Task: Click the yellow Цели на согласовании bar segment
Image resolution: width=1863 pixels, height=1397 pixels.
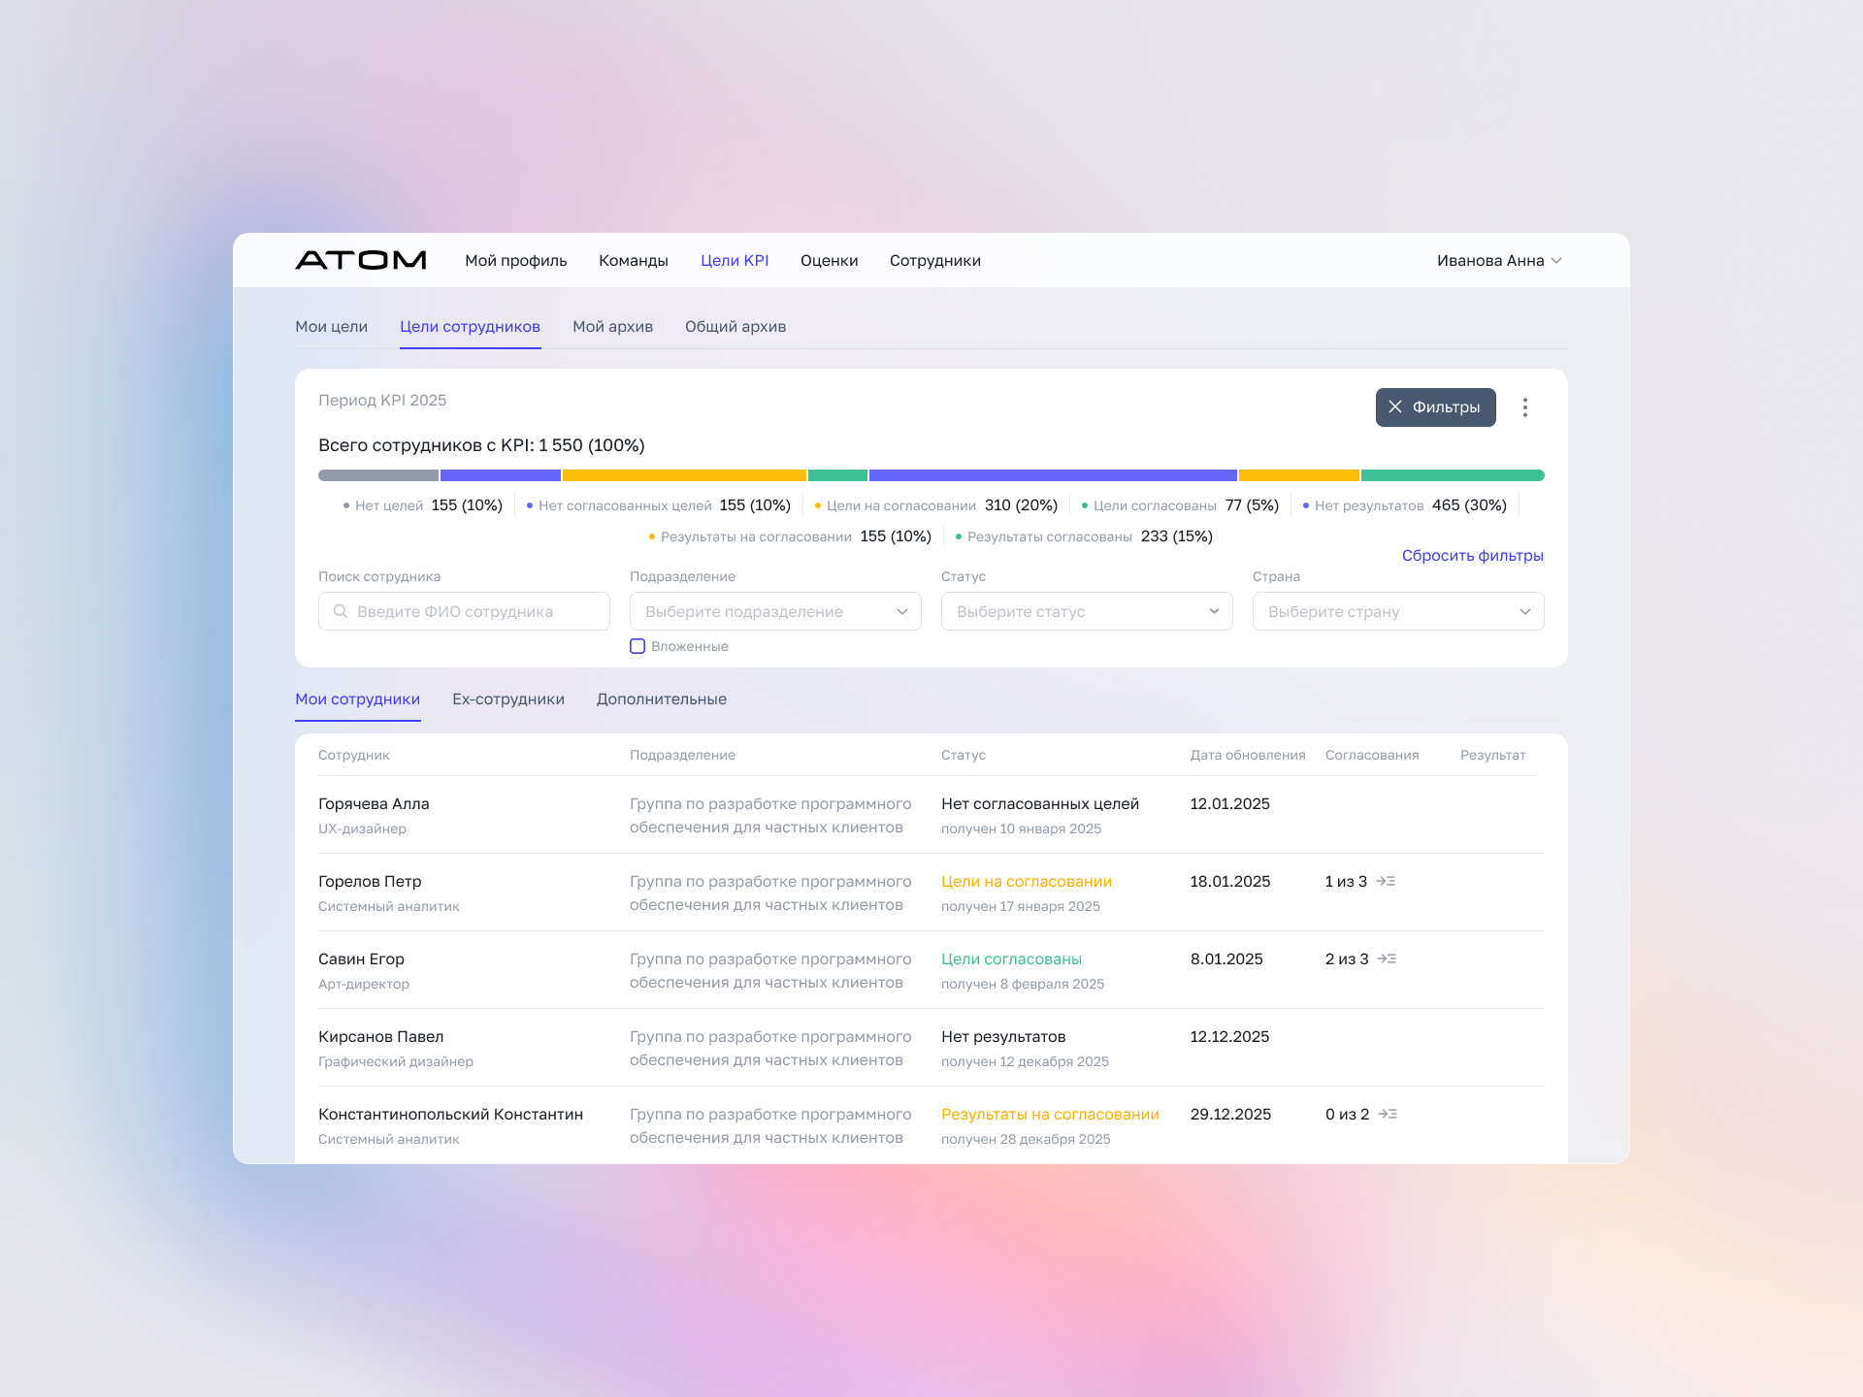Action: coord(684,475)
